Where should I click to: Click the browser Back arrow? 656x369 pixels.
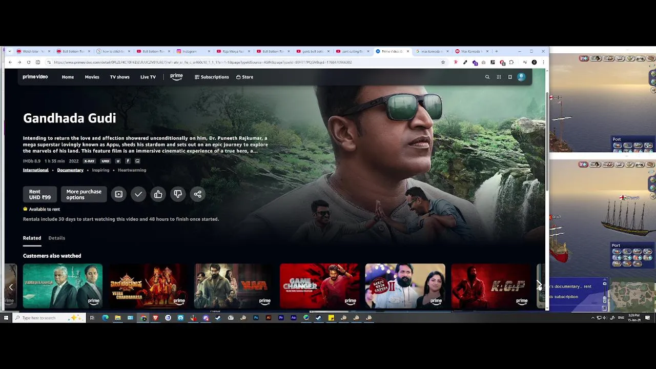point(10,62)
